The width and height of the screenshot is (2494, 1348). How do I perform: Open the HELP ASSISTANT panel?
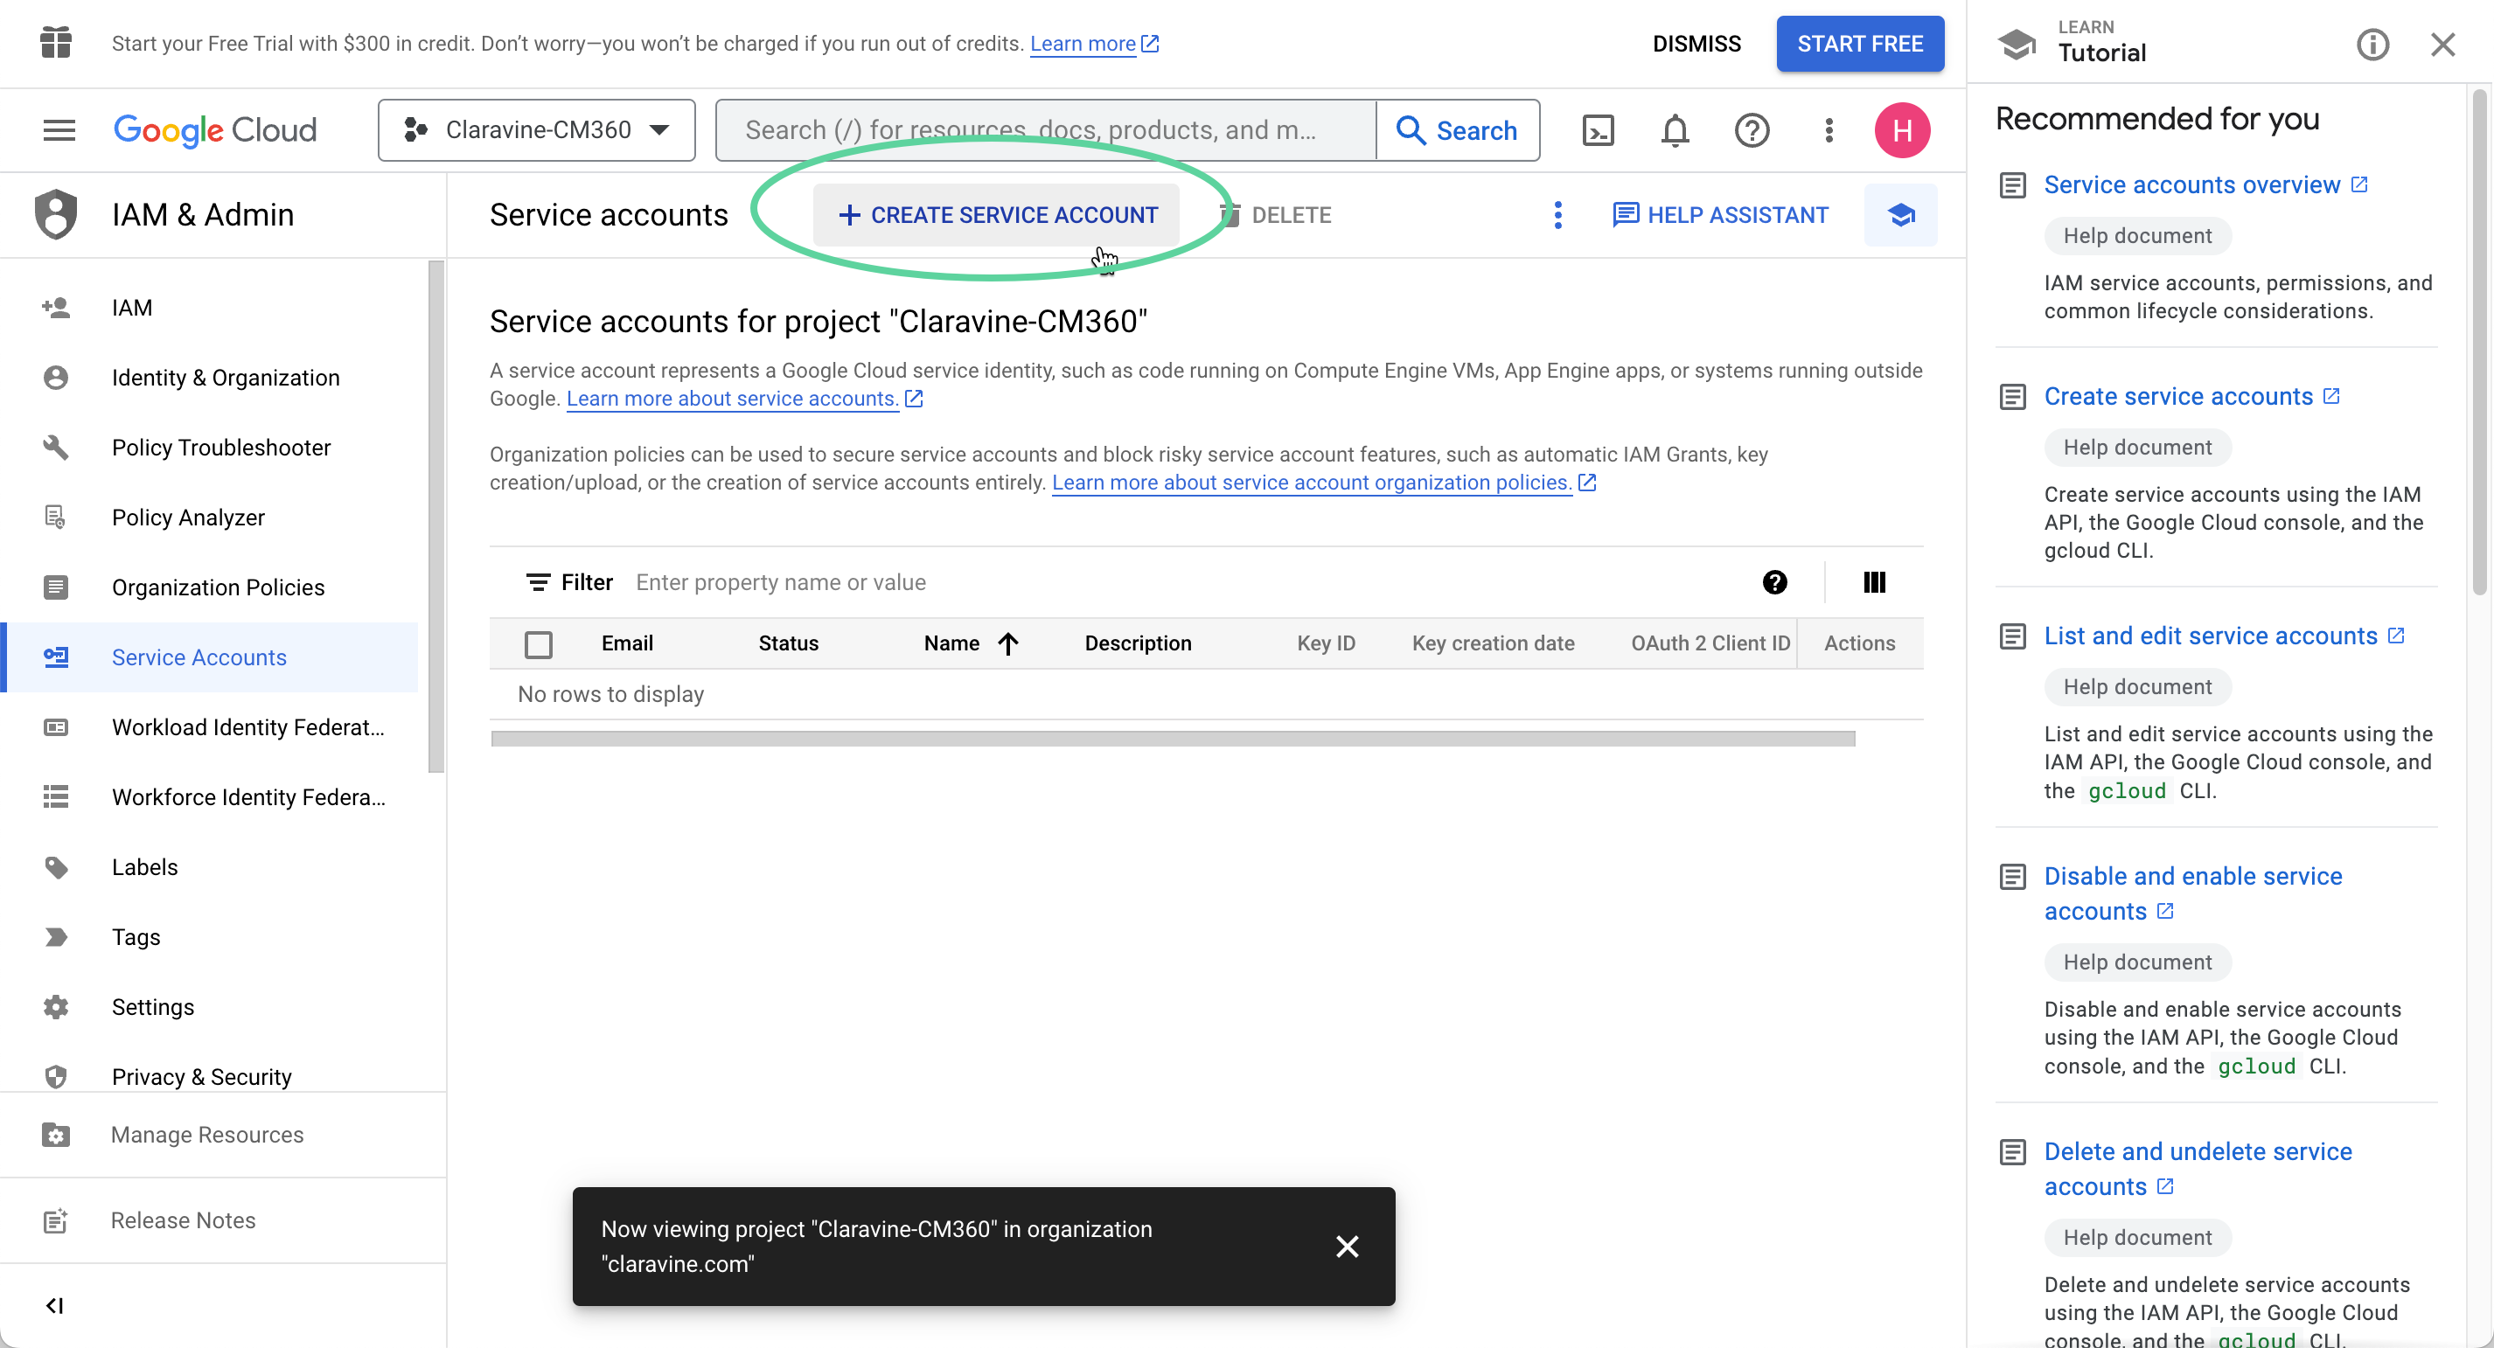(1720, 215)
